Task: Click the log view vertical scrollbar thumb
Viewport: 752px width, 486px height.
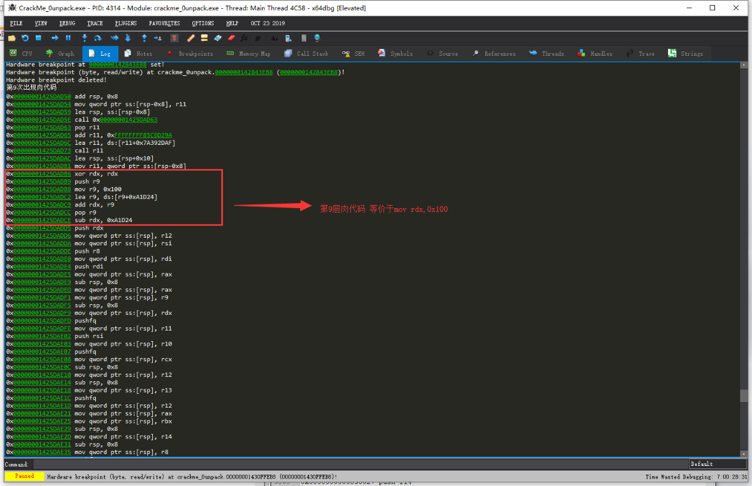Action: click(x=743, y=396)
